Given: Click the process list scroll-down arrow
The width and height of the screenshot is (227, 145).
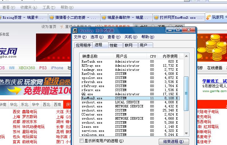Looking at the screenshot, I should click(186, 133).
